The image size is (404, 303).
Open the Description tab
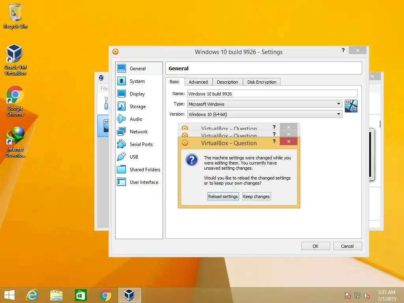[228, 82]
